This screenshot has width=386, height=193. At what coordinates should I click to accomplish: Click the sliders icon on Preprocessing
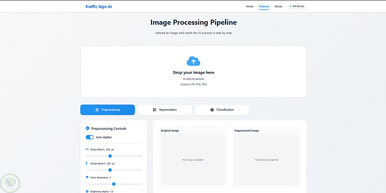click(97, 110)
